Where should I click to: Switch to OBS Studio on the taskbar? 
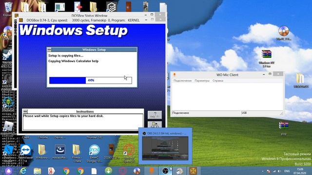(165, 171)
